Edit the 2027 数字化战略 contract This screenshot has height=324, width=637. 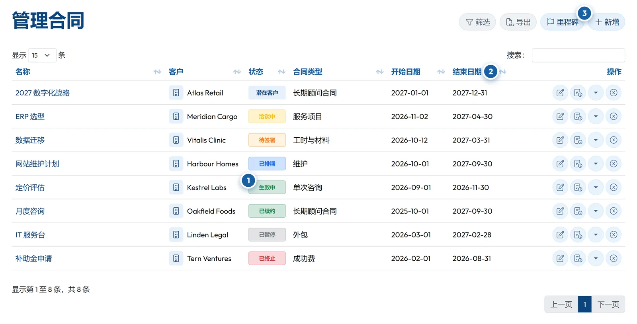tap(560, 93)
